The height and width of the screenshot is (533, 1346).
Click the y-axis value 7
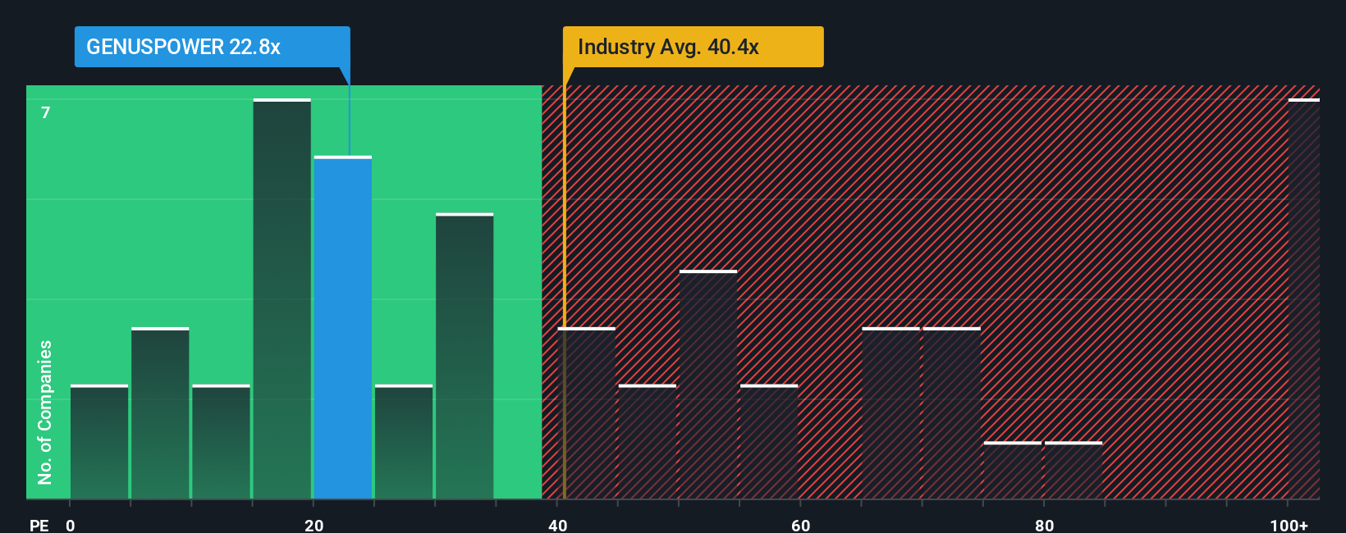(x=46, y=112)
